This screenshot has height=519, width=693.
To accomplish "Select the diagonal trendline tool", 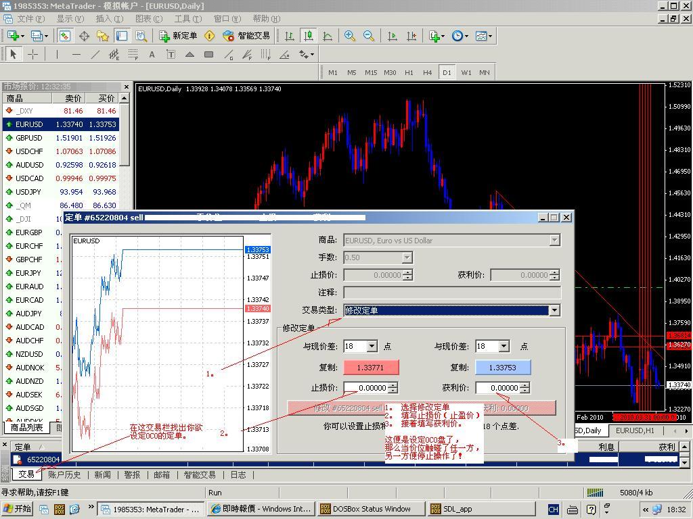I will click(95, 54).
